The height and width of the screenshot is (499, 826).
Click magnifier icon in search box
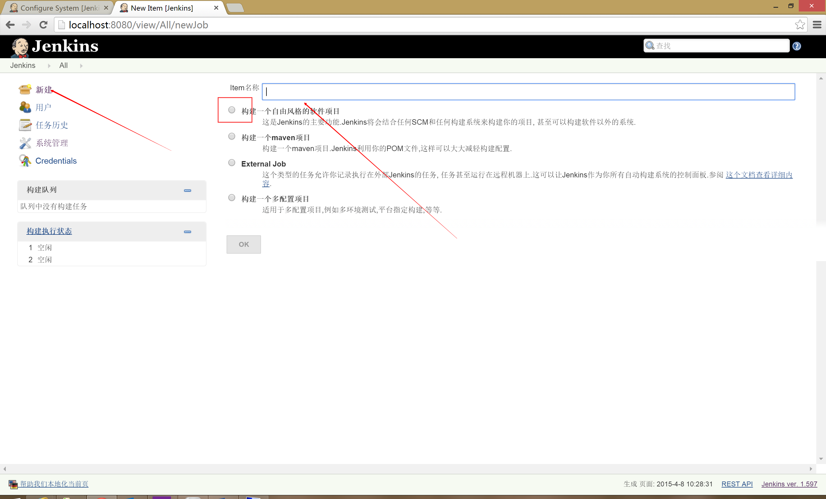(x=650, y=46)
